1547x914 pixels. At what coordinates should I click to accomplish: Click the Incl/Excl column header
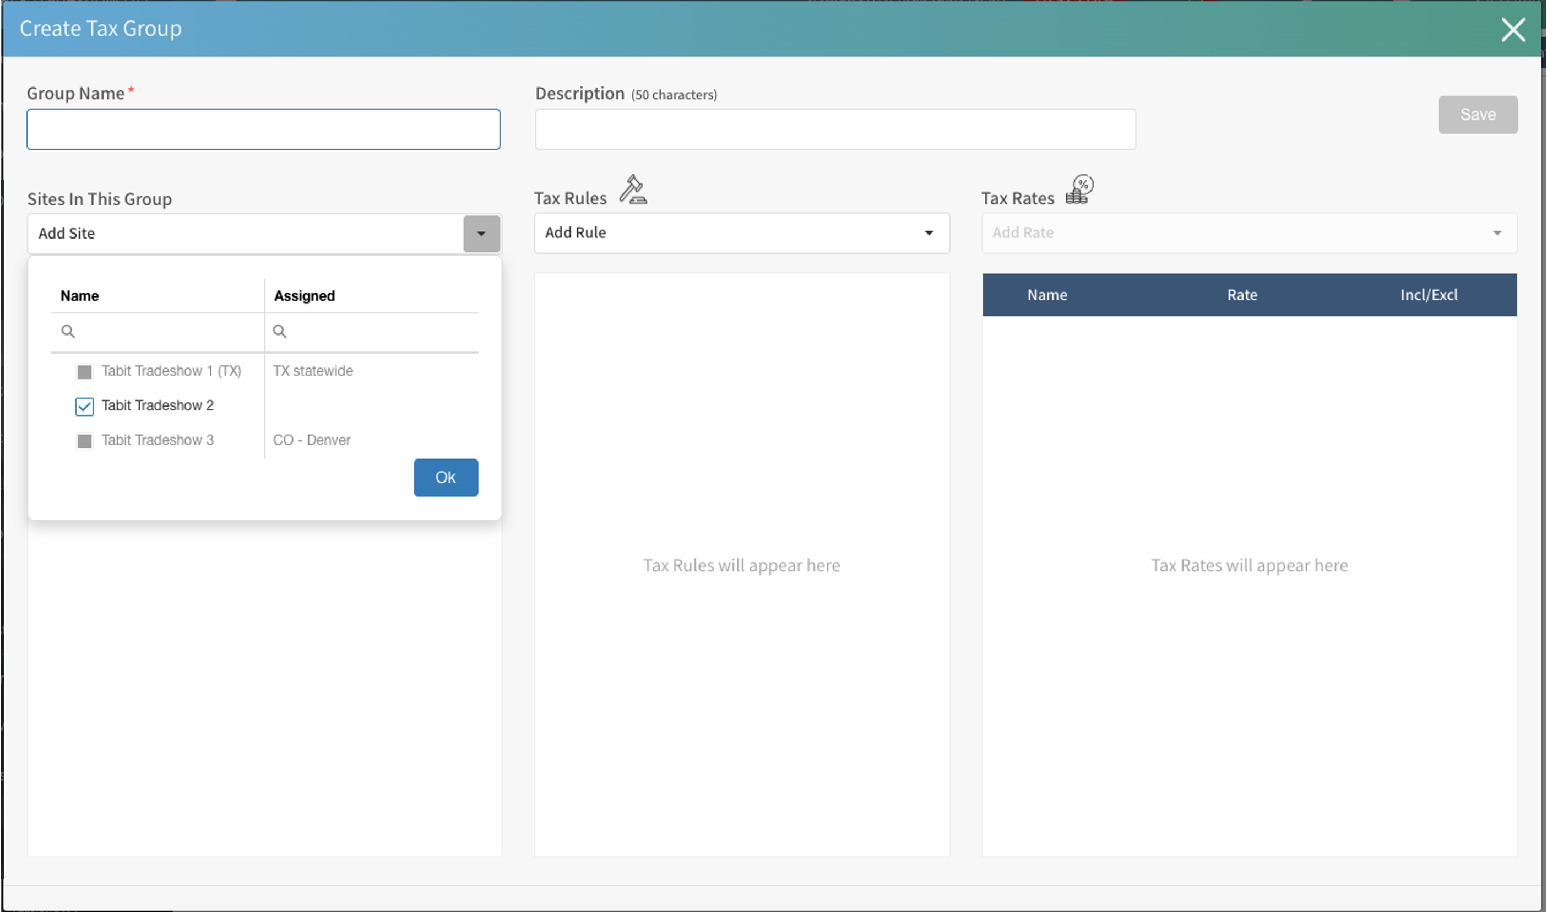point(1428,295)
